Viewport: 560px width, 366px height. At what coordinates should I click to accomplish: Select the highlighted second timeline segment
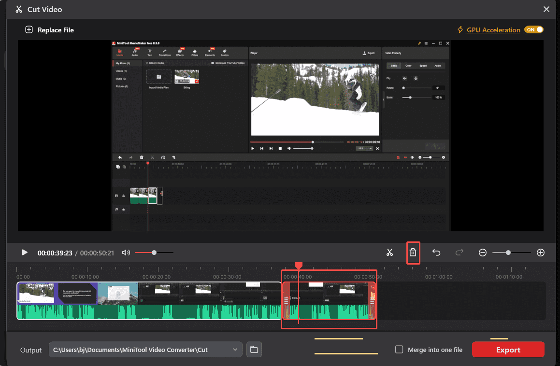(x=329, y=301)
